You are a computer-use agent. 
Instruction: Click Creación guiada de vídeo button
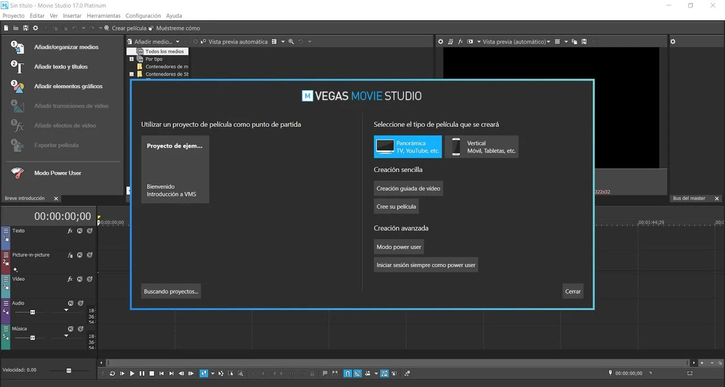pos(408,188)
